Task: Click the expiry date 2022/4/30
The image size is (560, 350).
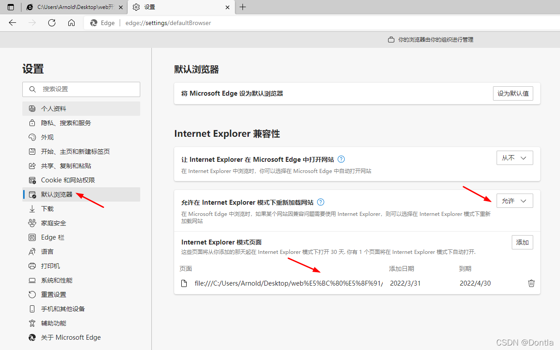Action: [x=475, y=283]
